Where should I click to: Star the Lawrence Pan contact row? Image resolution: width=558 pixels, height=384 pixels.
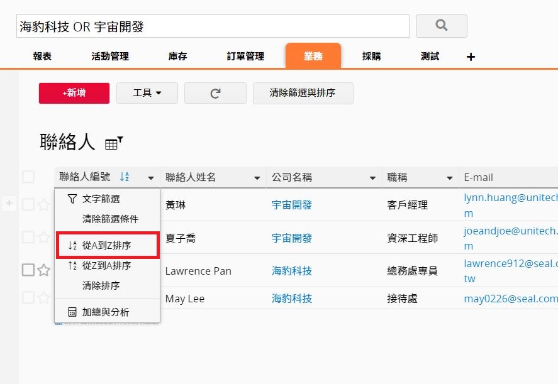43,270
